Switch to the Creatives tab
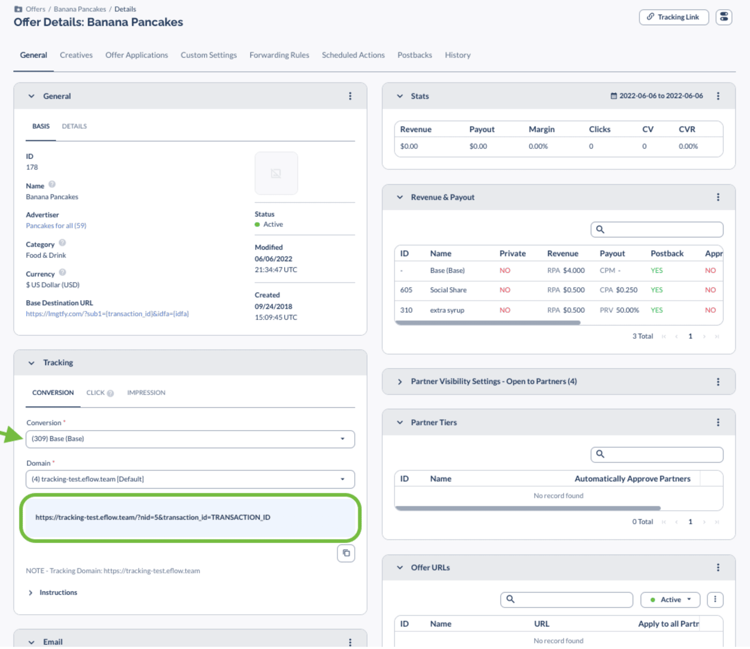This screenshot has height=649, width=750. point(76,55)
